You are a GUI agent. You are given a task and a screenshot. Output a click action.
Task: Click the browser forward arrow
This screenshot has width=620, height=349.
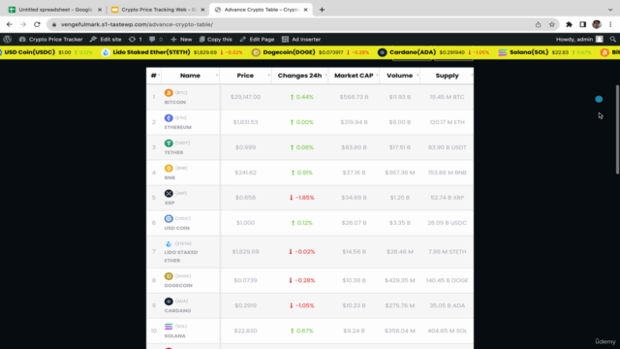point(23,24)
